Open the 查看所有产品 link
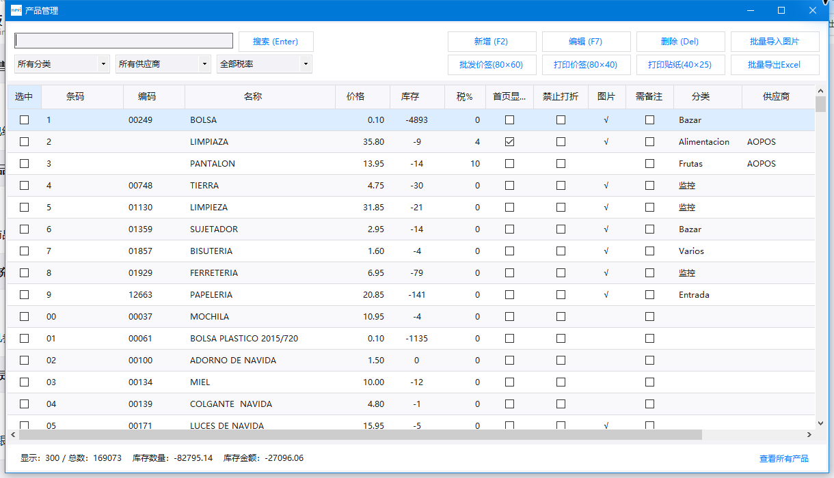 [784, 458]
